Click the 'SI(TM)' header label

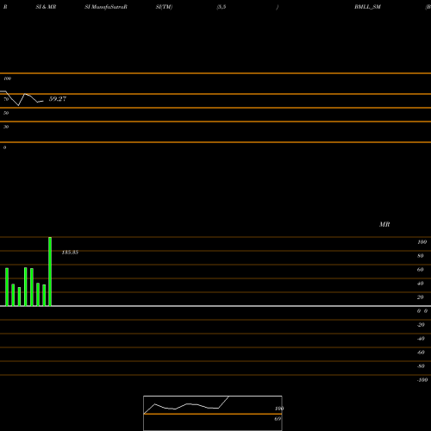(x=164, y=7)
